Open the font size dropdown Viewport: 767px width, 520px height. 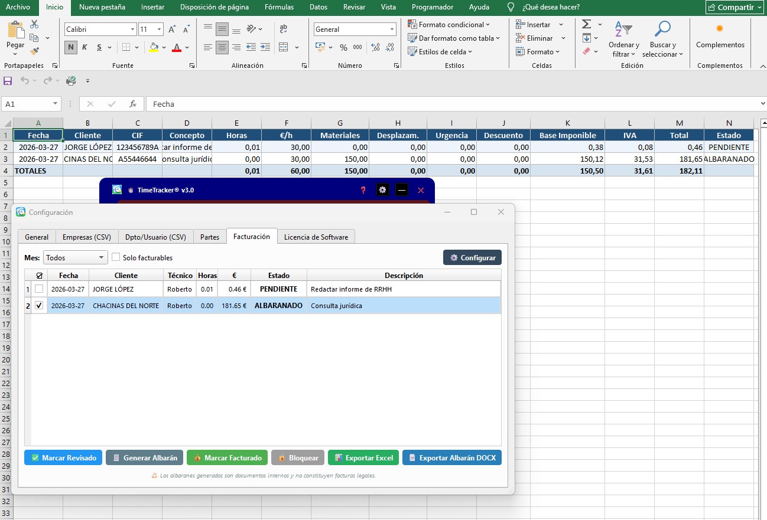point(158,29)
